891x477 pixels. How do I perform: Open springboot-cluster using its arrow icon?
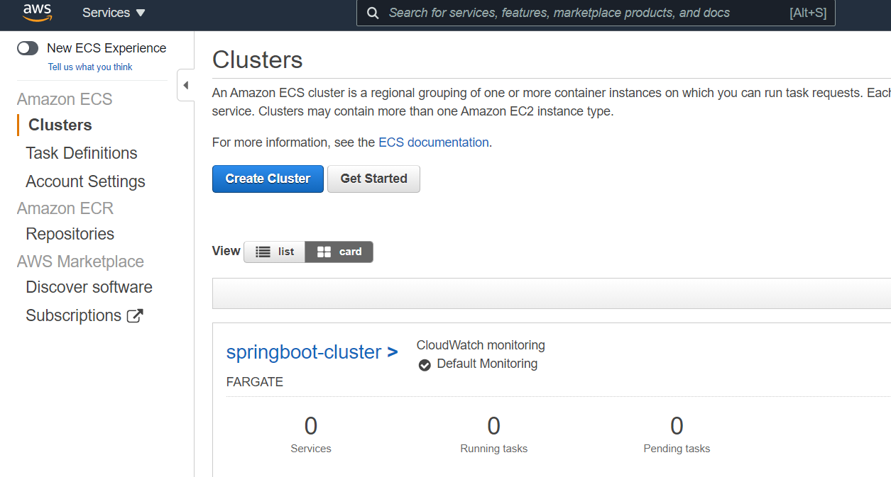coord(393,352)
